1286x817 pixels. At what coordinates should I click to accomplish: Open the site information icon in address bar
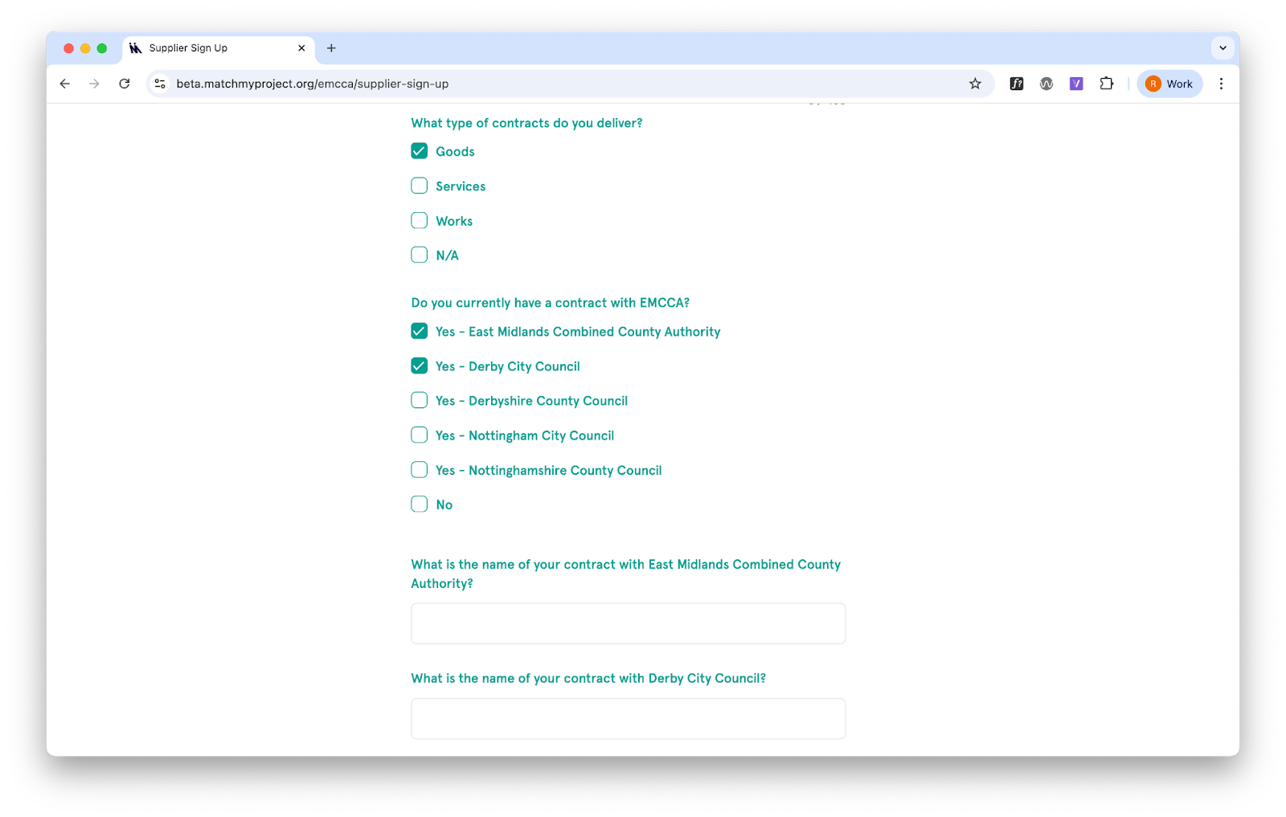pyautogui.click(x=161, y=84)
